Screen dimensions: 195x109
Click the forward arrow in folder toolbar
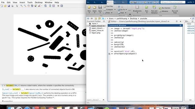92,18
